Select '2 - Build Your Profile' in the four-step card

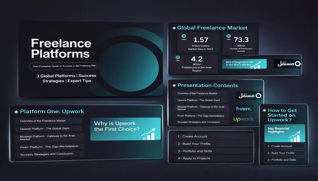[214, 144]
